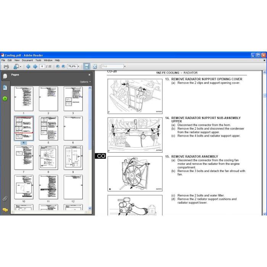Select the page 11 thumbnail
The height and width of the screenshot is (267, 267).
[x=48, y=187]
